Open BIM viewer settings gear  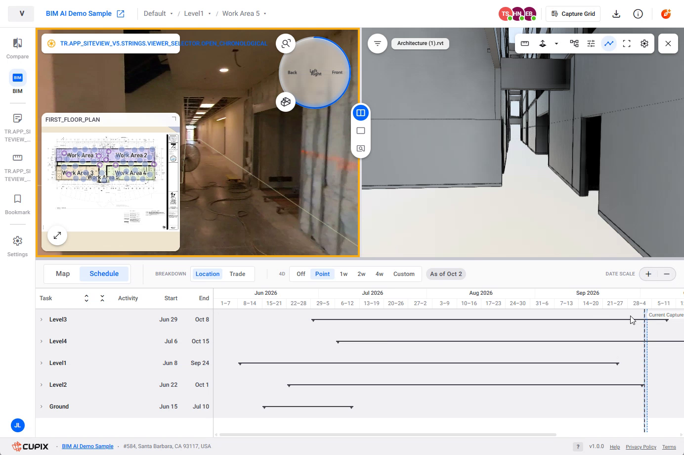(644, 44)
